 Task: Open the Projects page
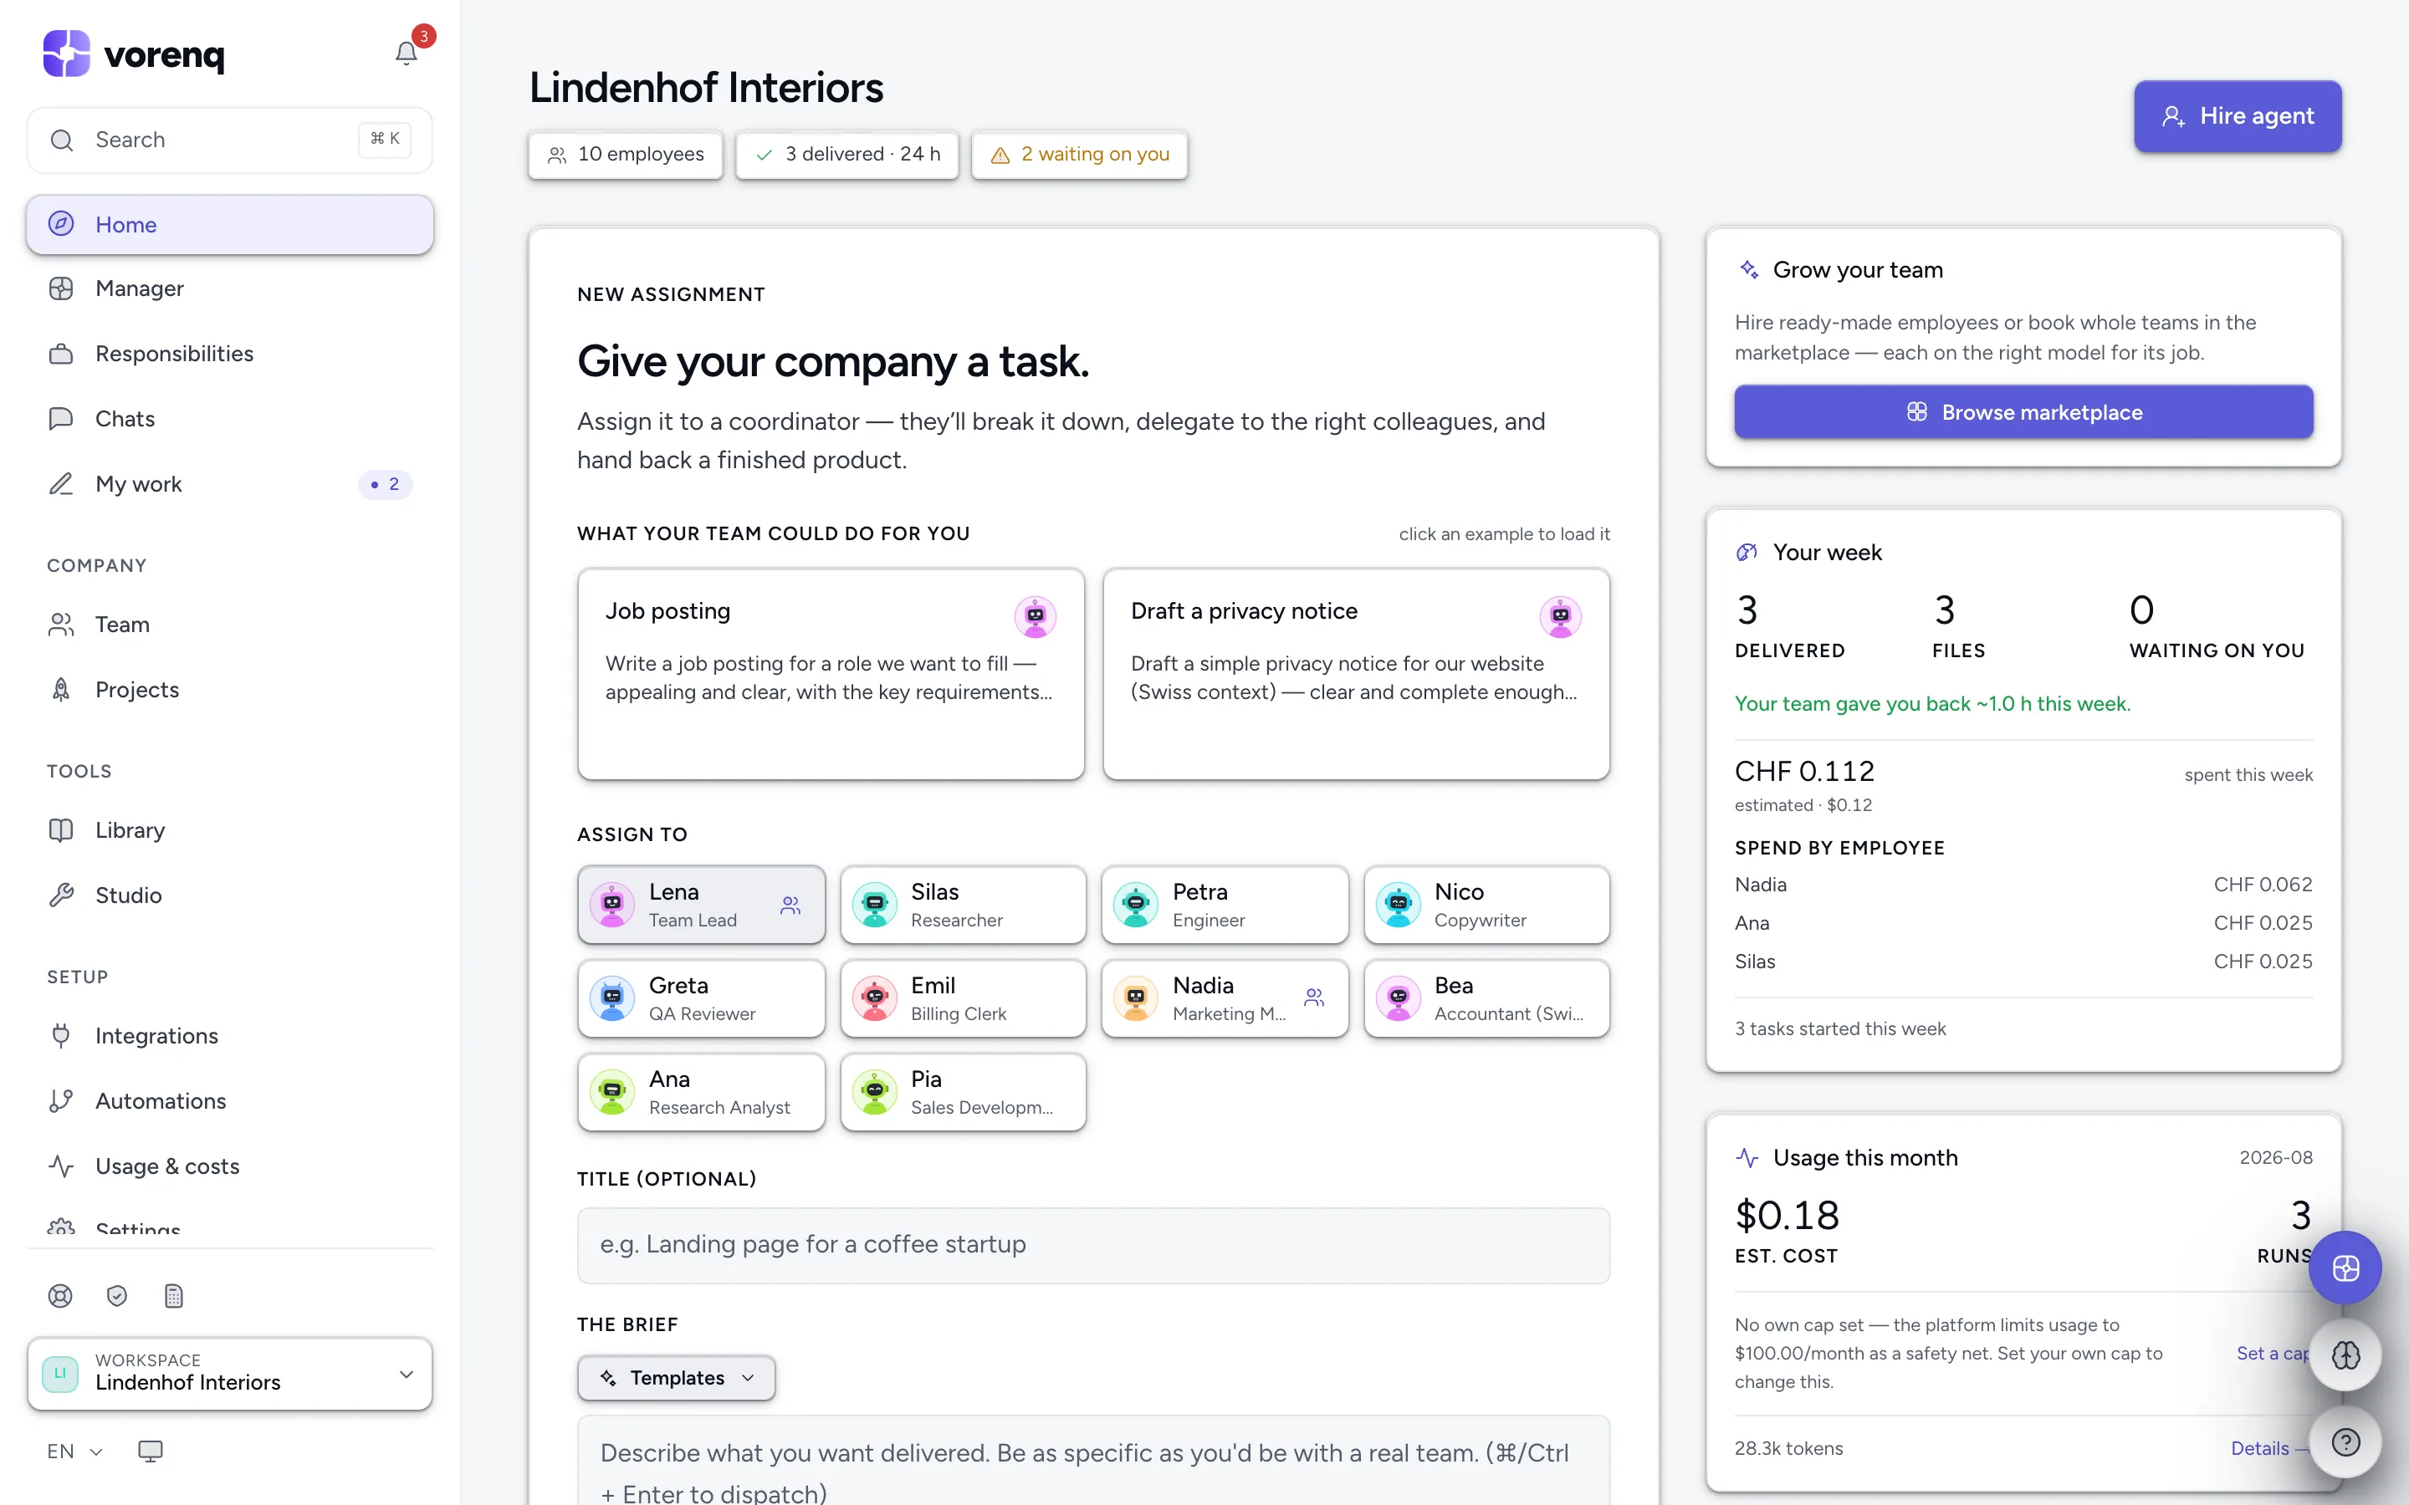click(x=230, y=690)
